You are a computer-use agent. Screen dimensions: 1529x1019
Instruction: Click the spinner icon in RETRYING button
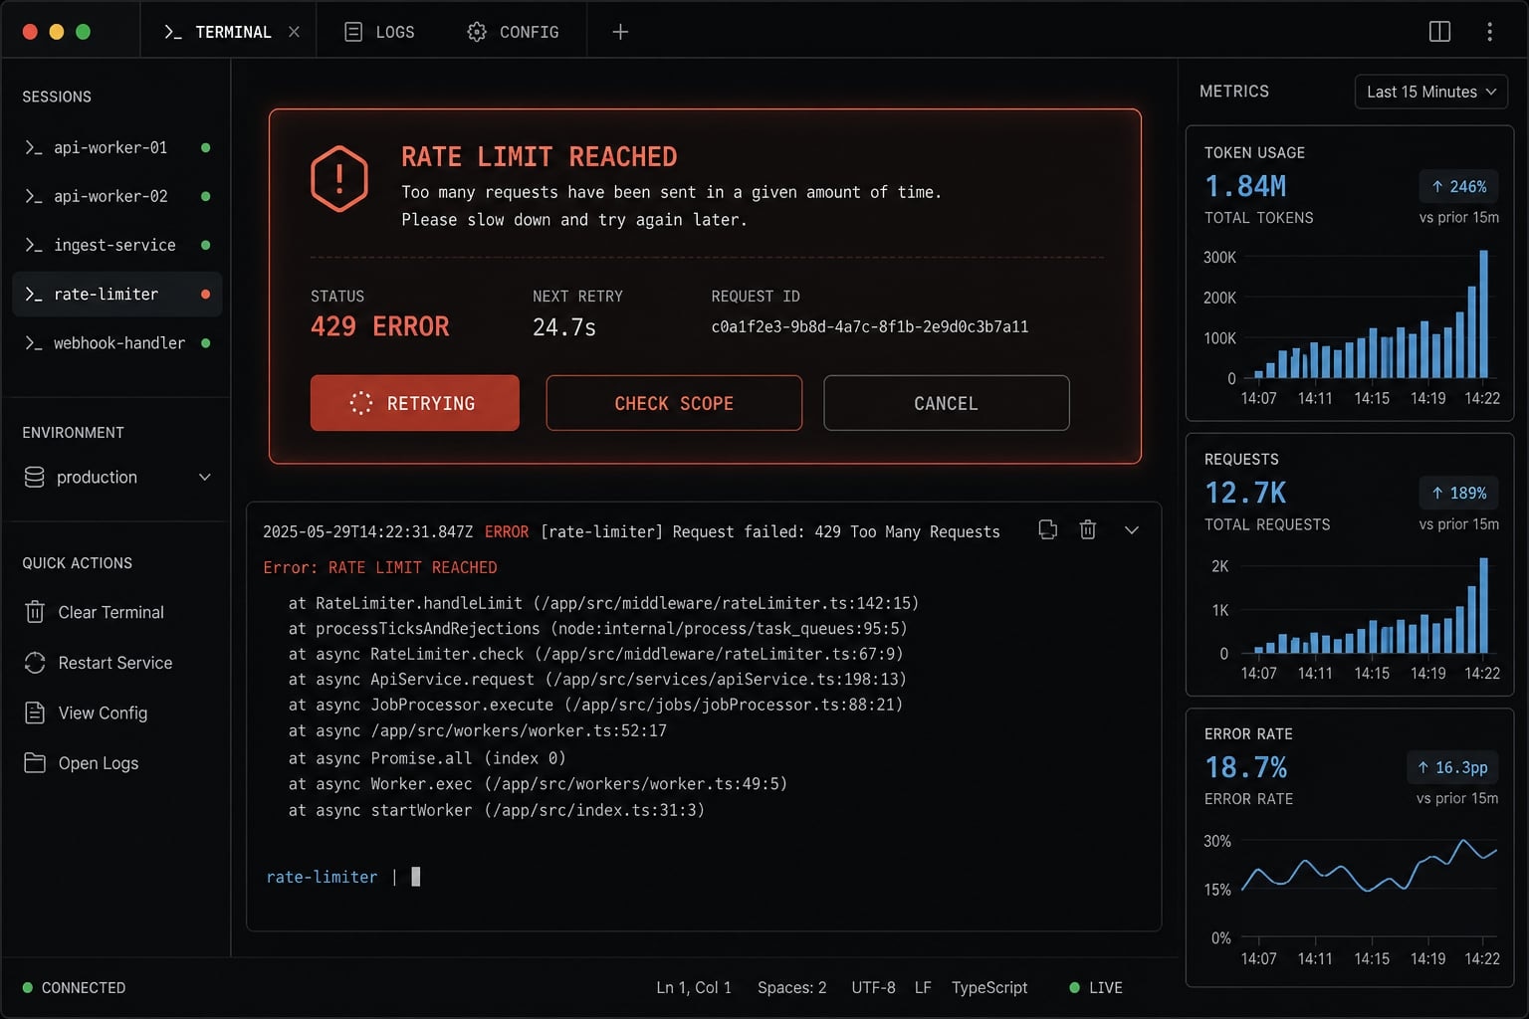click(361, 403)
